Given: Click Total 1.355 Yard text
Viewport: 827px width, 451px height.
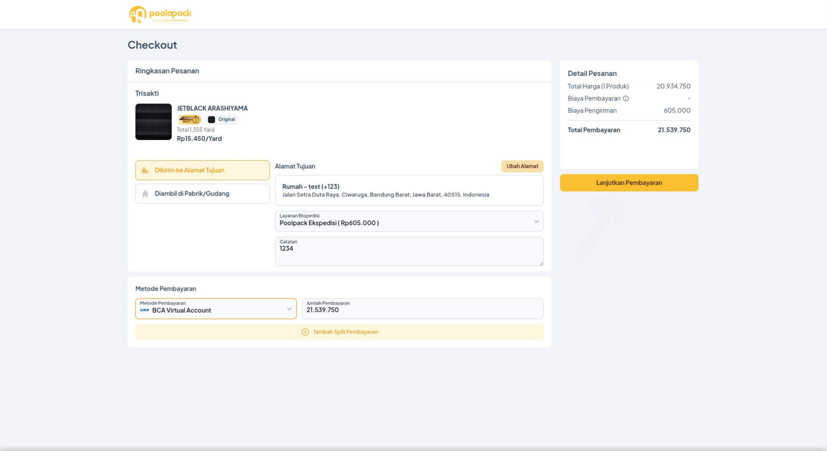Looking at the screenshot, I should pyautogui.click(x=196, y=130).
